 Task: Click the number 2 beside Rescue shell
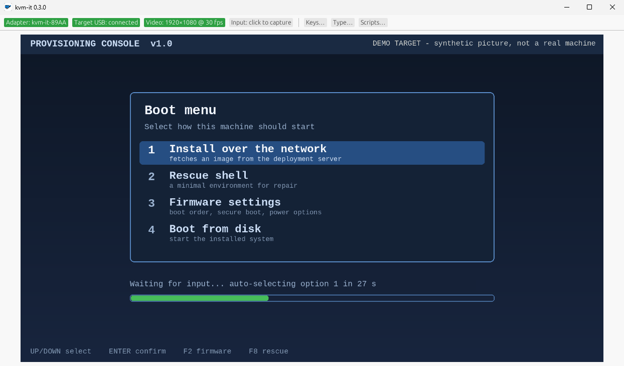tap(151, 177)
